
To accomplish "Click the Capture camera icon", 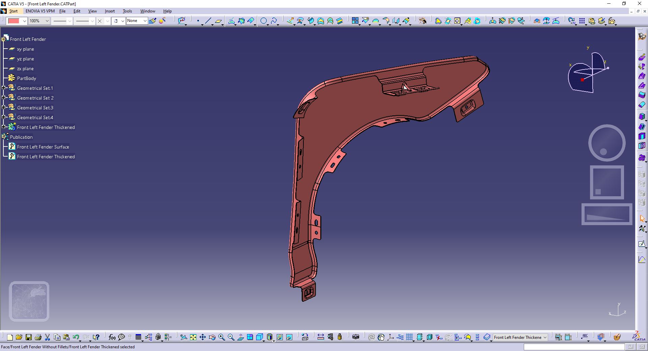I will pyautogui.click(x=356, y=337).
